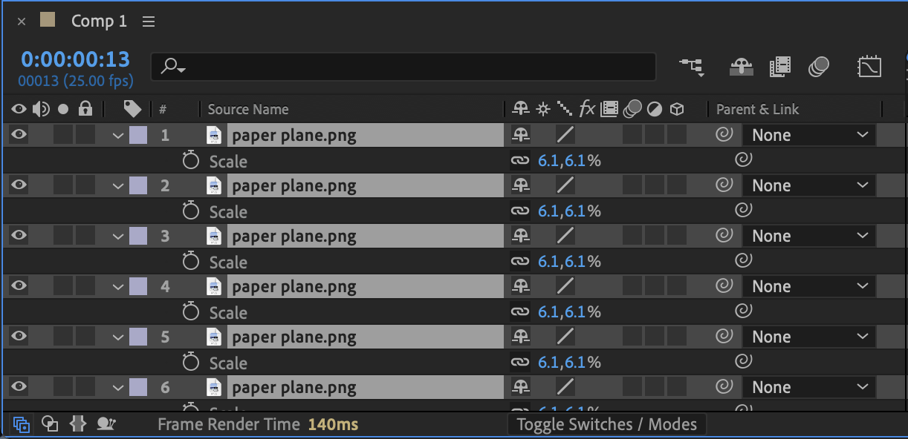Click Toggle Switches / Modes button
This screenshot has width=908, height=439.
[606, 424]
